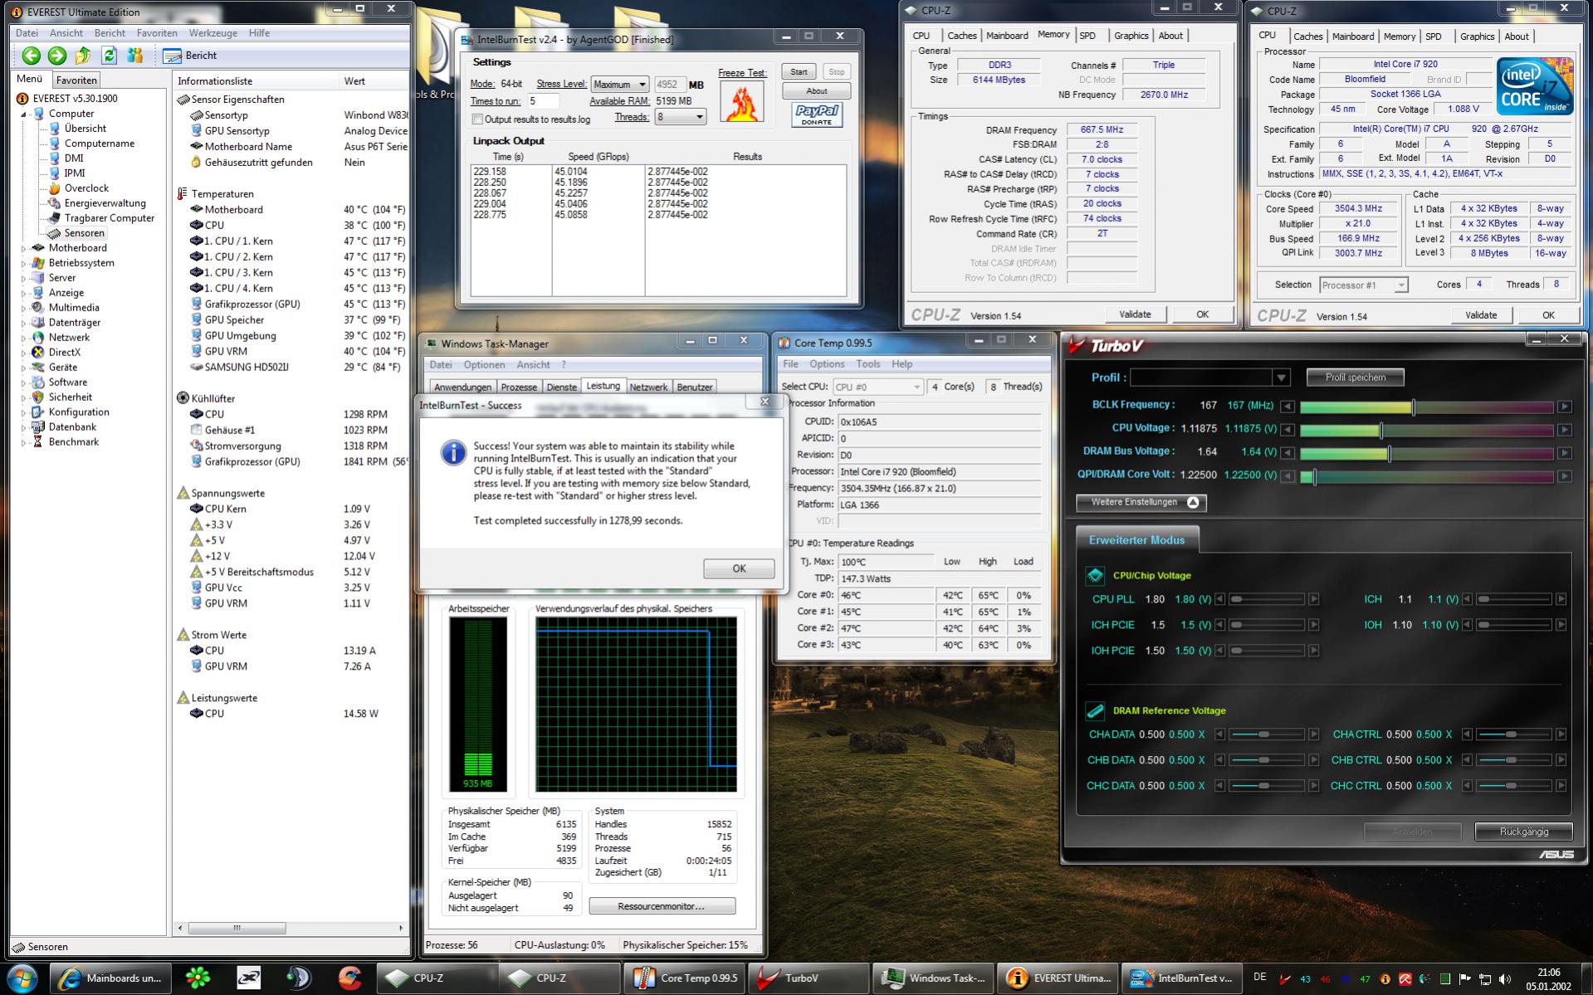This screenshot has height=995, width=1593.
Task: Collapse the Computer node in EVEREST tree
Action: 24,114
